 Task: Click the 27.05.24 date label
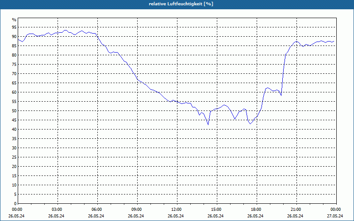pyautogui.click(x=335, y=216)
